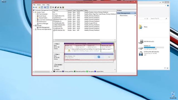Image resolution: width=178 pixels, height=100 pixels.
Task: Select the Recycle Bin desktop icon
Action: pyautogui.click(x=173, y=94)
